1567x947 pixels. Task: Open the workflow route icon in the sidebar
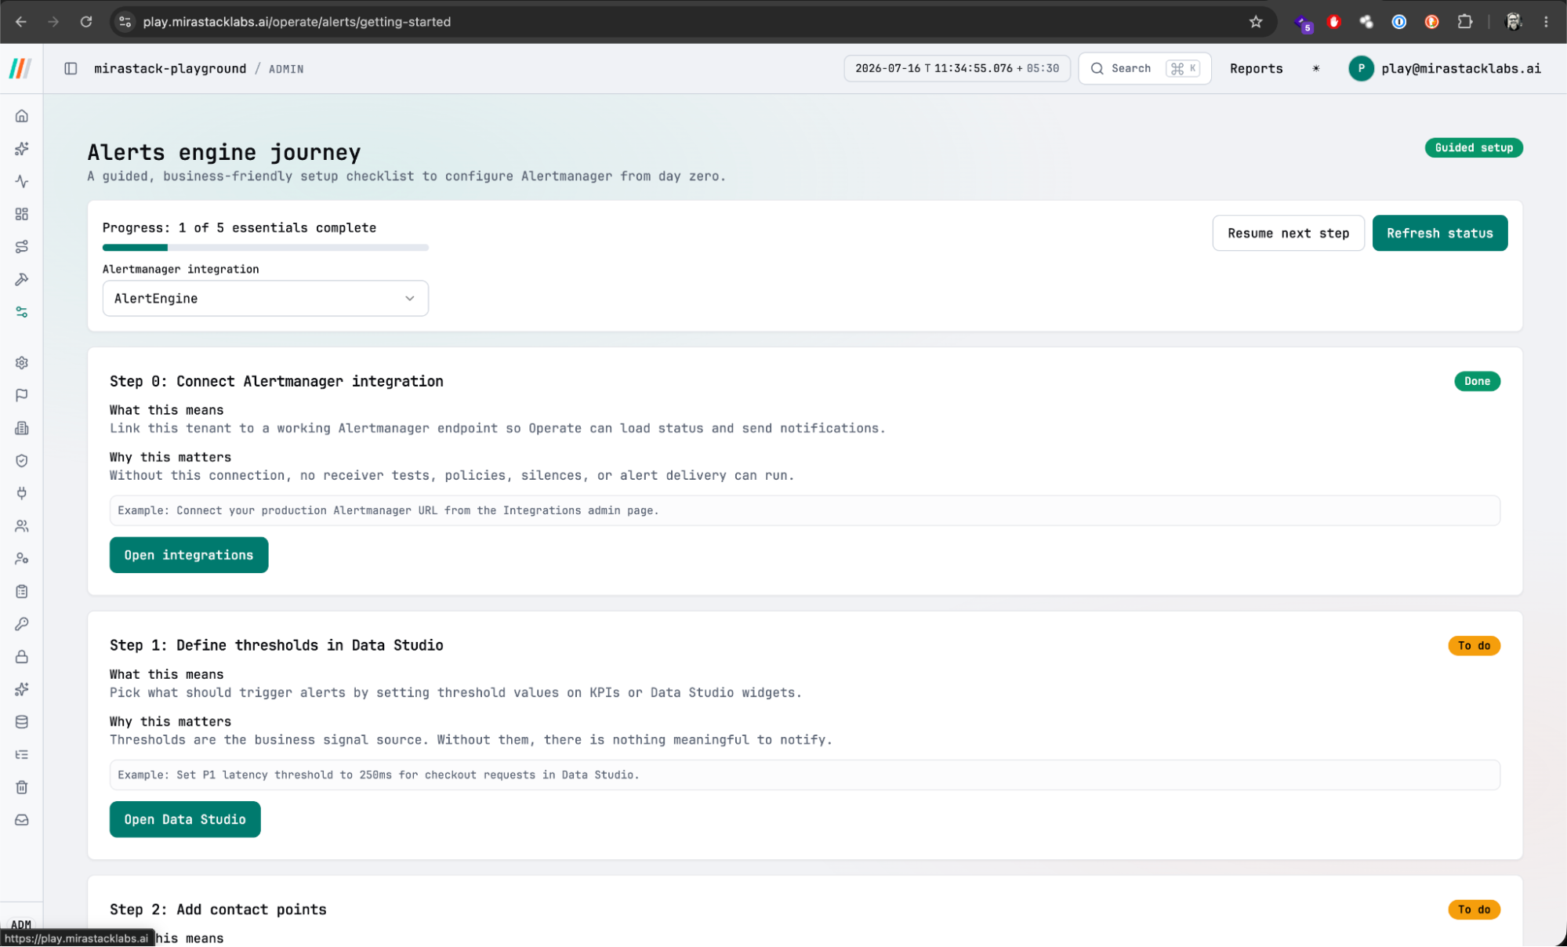click(22, 247)
